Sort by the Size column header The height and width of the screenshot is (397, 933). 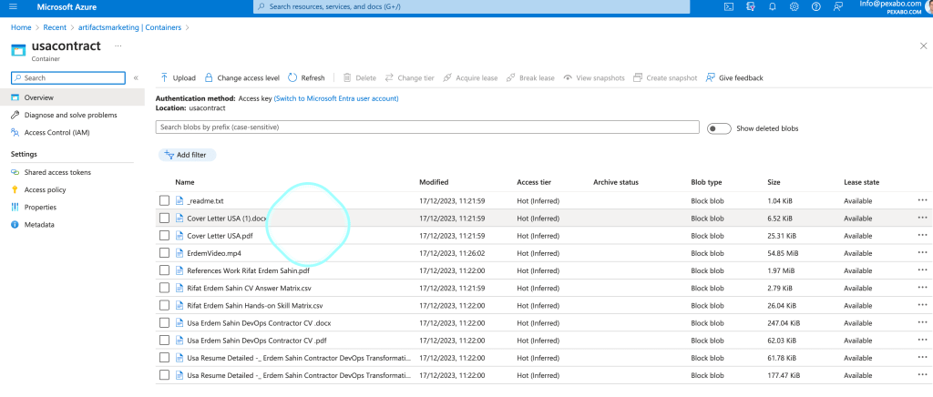click(774, 182)
